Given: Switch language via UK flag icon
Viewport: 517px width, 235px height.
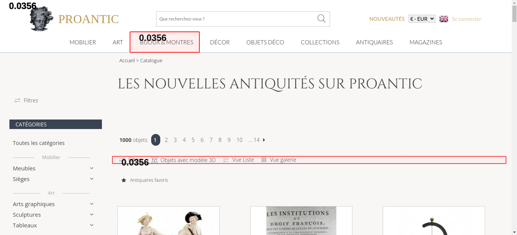Looking at the screenshot, I should (444, 19).
